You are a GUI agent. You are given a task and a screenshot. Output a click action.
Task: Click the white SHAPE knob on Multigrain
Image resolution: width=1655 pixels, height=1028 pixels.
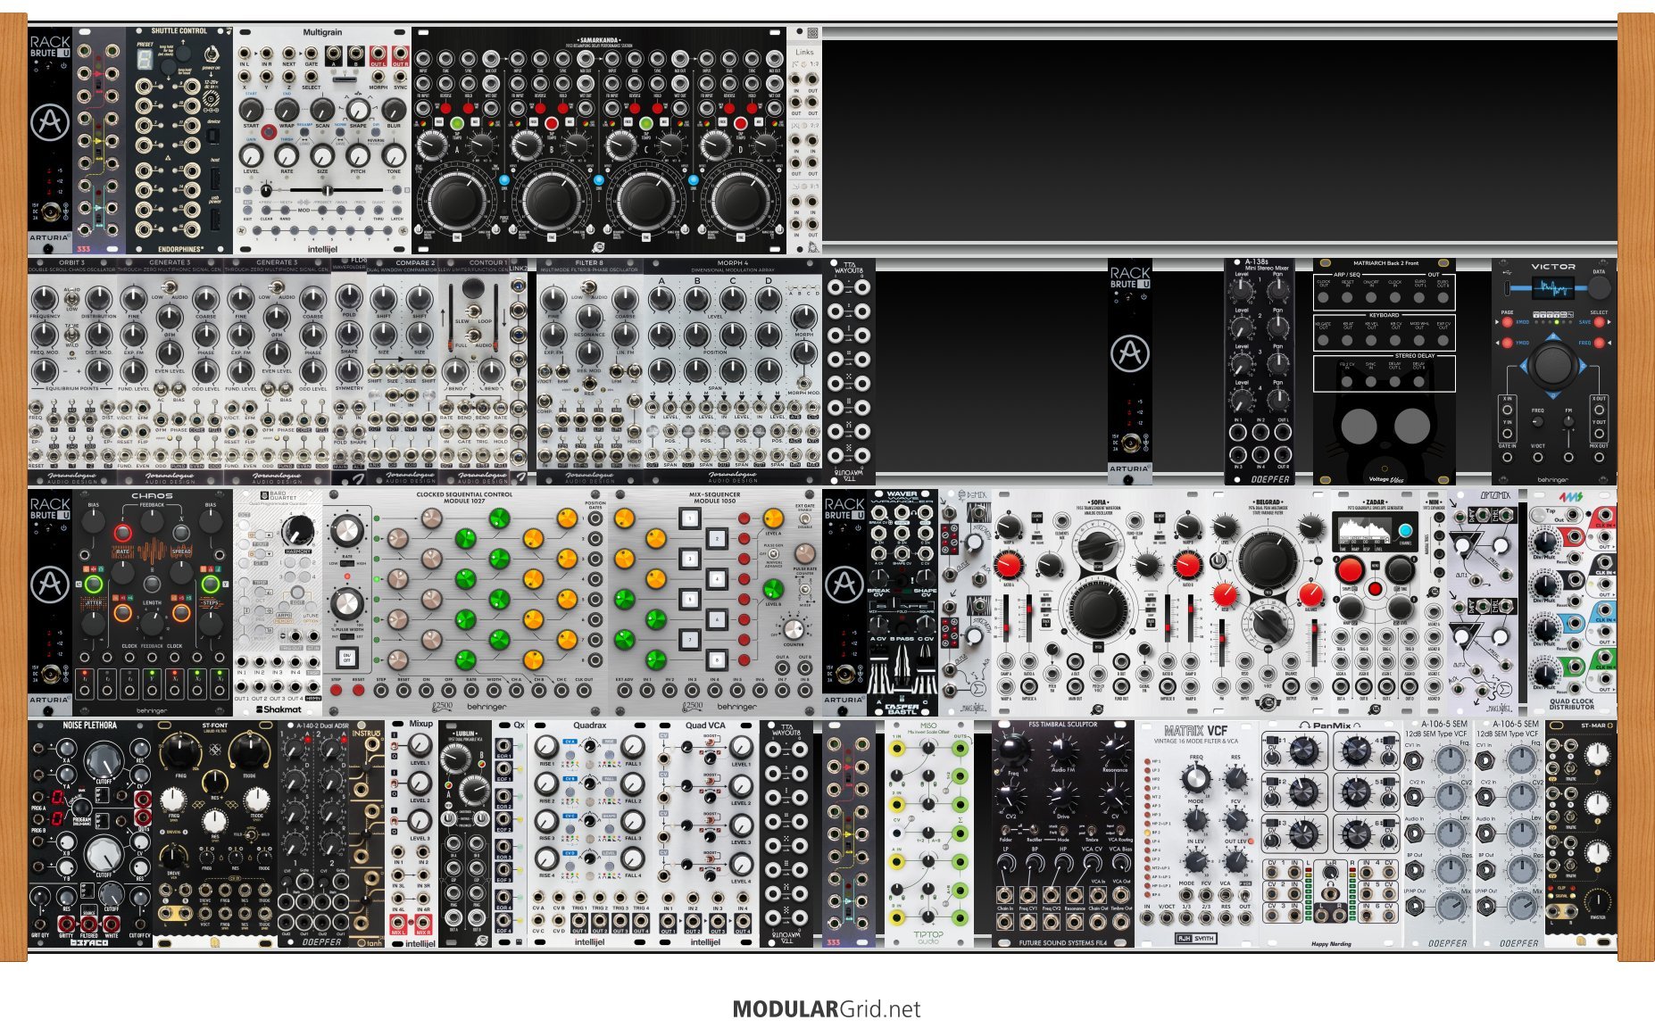point(358,111)
